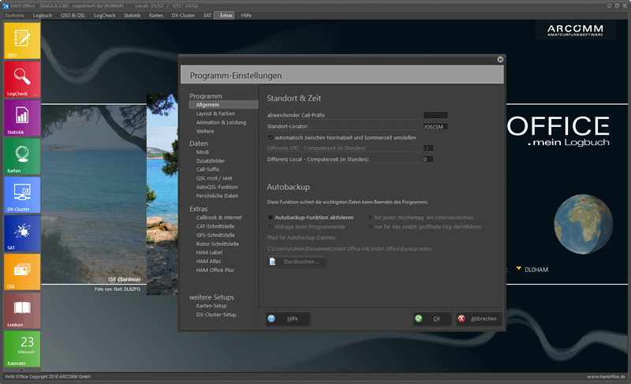Open the QSL cards tile

[22, 272]
